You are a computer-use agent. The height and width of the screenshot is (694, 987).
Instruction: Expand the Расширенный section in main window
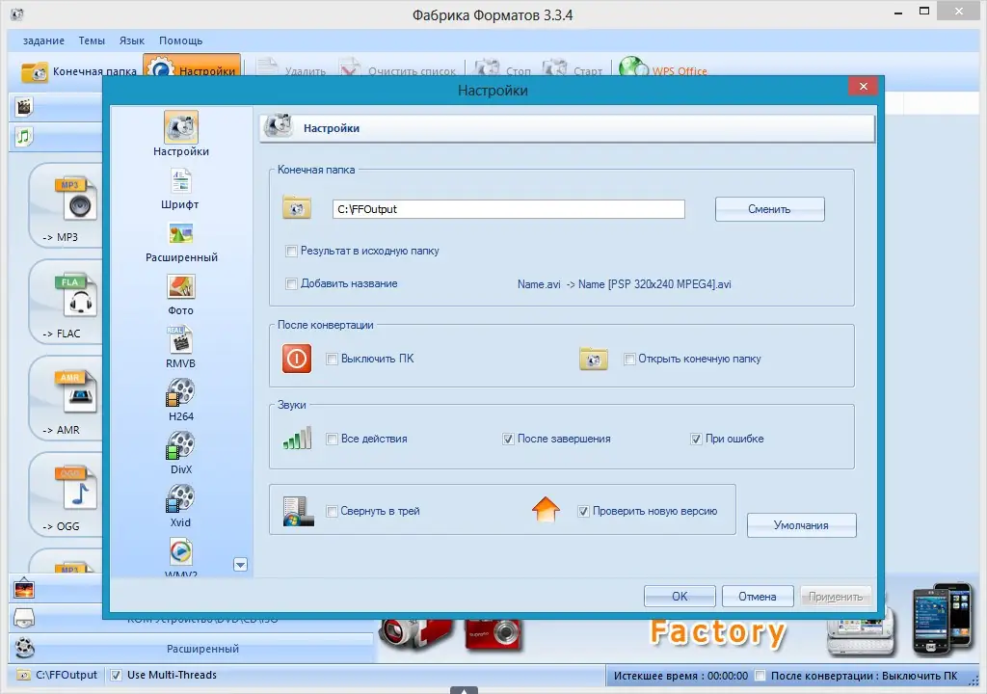202,649
